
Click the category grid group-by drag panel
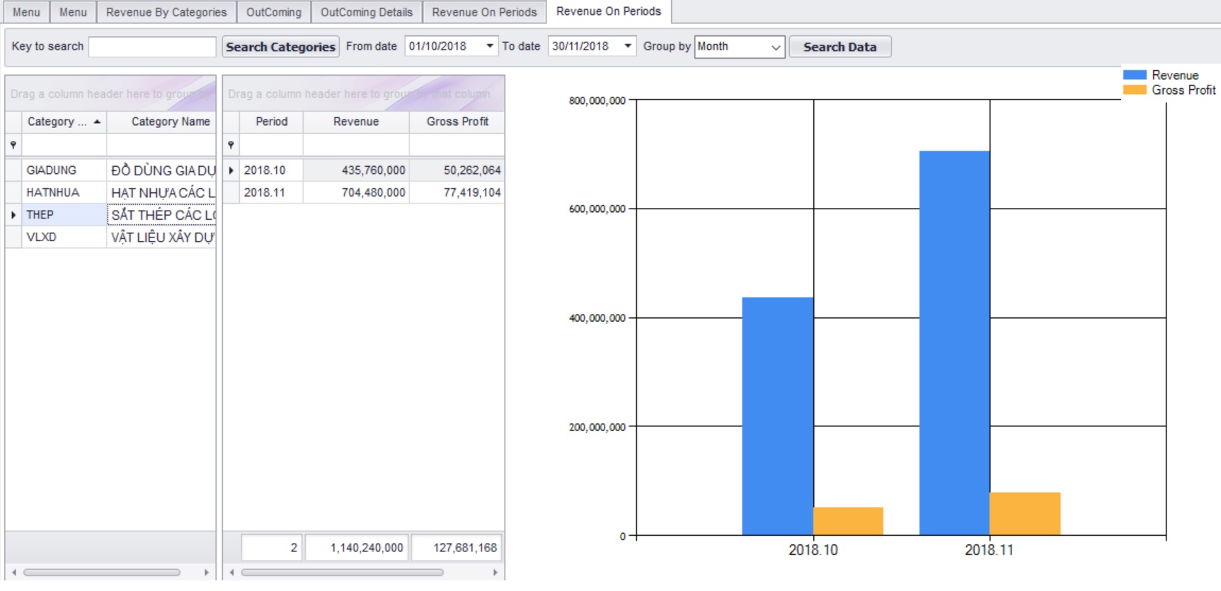coord(110,93)
